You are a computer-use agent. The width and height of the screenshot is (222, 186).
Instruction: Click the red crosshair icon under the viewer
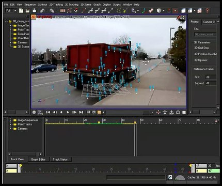pos(158,113)
